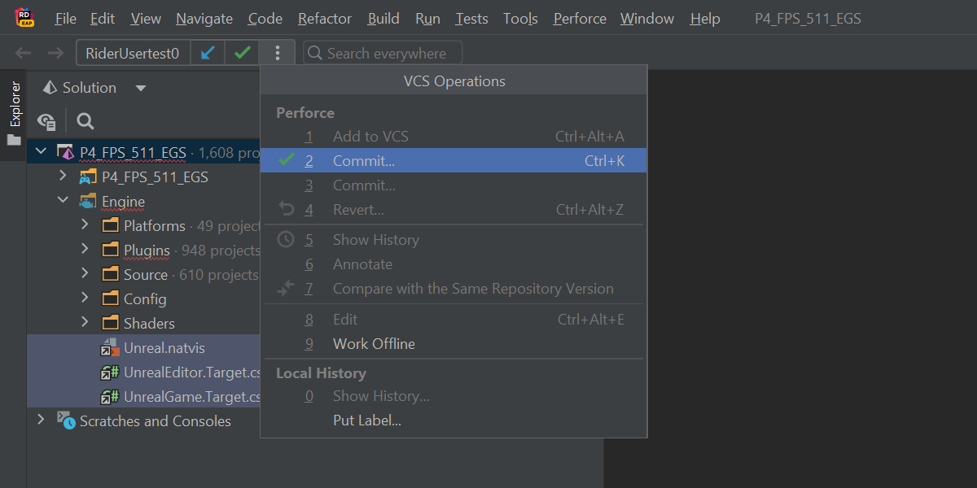The image size is (977, 488).
Task: Open the Solution view dropdown
Action: point(141,88)
